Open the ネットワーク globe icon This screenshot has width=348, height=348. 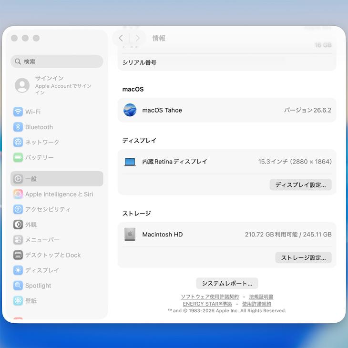[18, 142]
